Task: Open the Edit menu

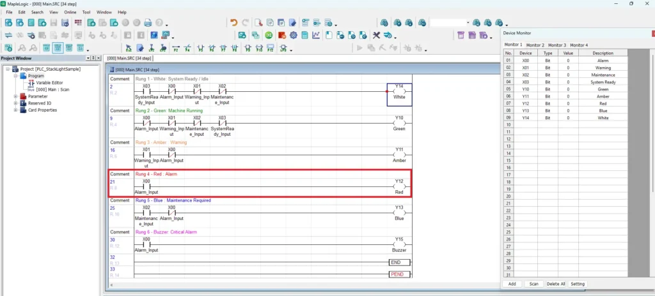Action: [22, 12]
